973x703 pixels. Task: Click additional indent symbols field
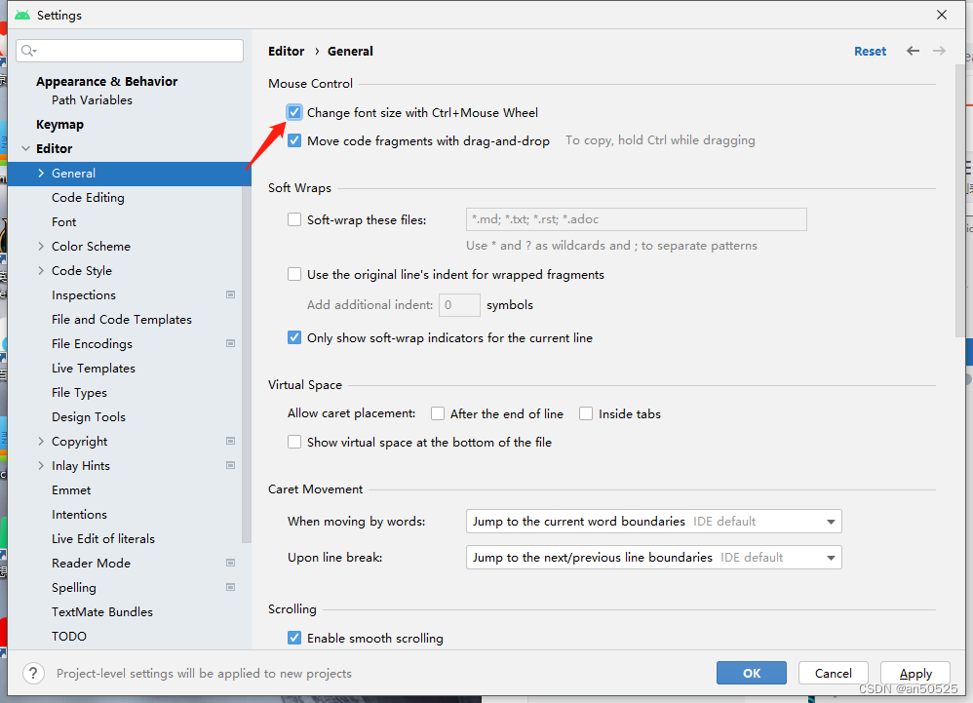coord(459,305)
